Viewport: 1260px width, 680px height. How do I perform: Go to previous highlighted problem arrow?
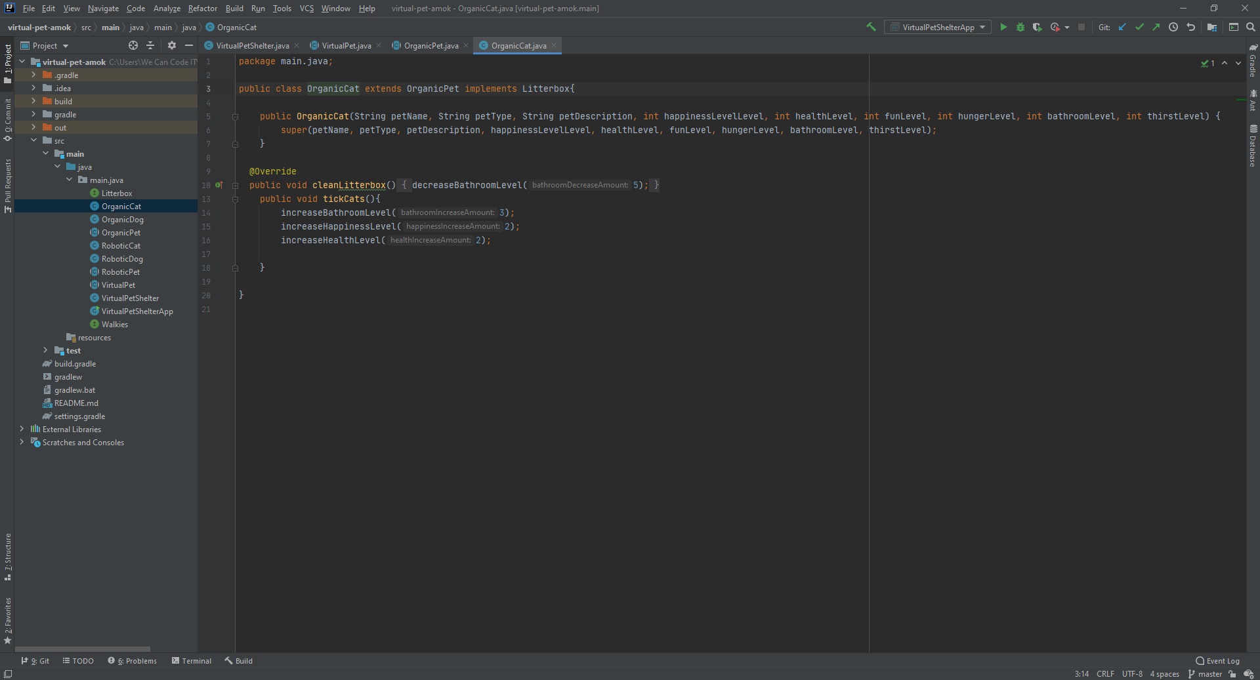pyautogui.click(x=1225, y=64)
